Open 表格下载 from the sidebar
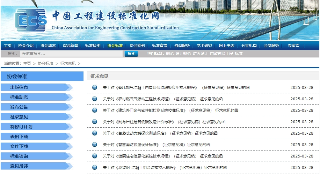The width and height of the screenshot is (320, 174). pyautogui.click(x=19, y=137)
